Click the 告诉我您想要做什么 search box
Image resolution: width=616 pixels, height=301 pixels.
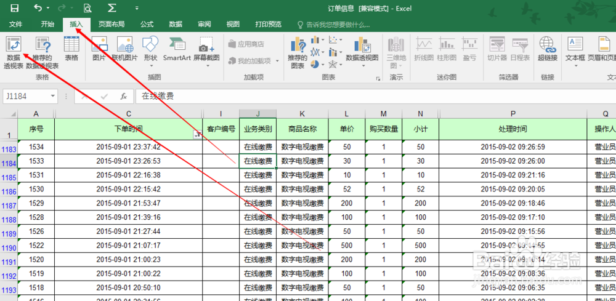pyautogui.click(x=334, y=25)
